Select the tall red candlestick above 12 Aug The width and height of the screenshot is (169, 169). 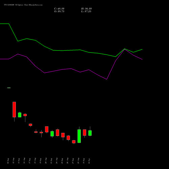coord(14,110)
